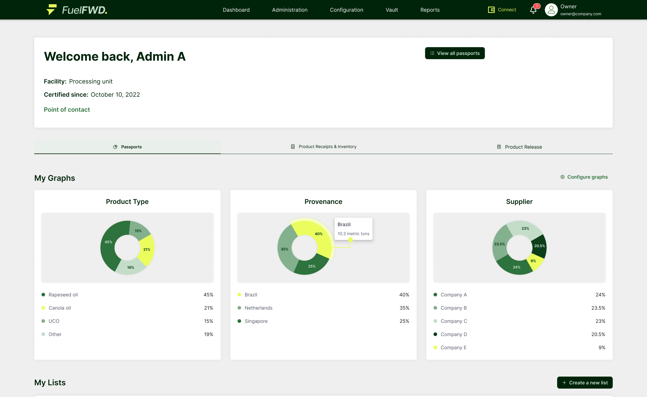Click the list icon in View all passports
This screenshot has width=647, height=397.
click(432, 53)
